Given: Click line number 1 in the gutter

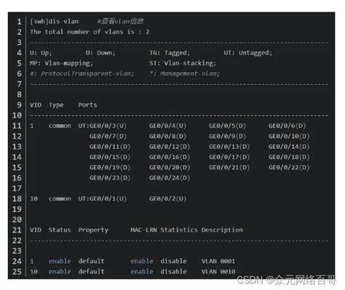Looking at the screenshot, I should point(19,22).
